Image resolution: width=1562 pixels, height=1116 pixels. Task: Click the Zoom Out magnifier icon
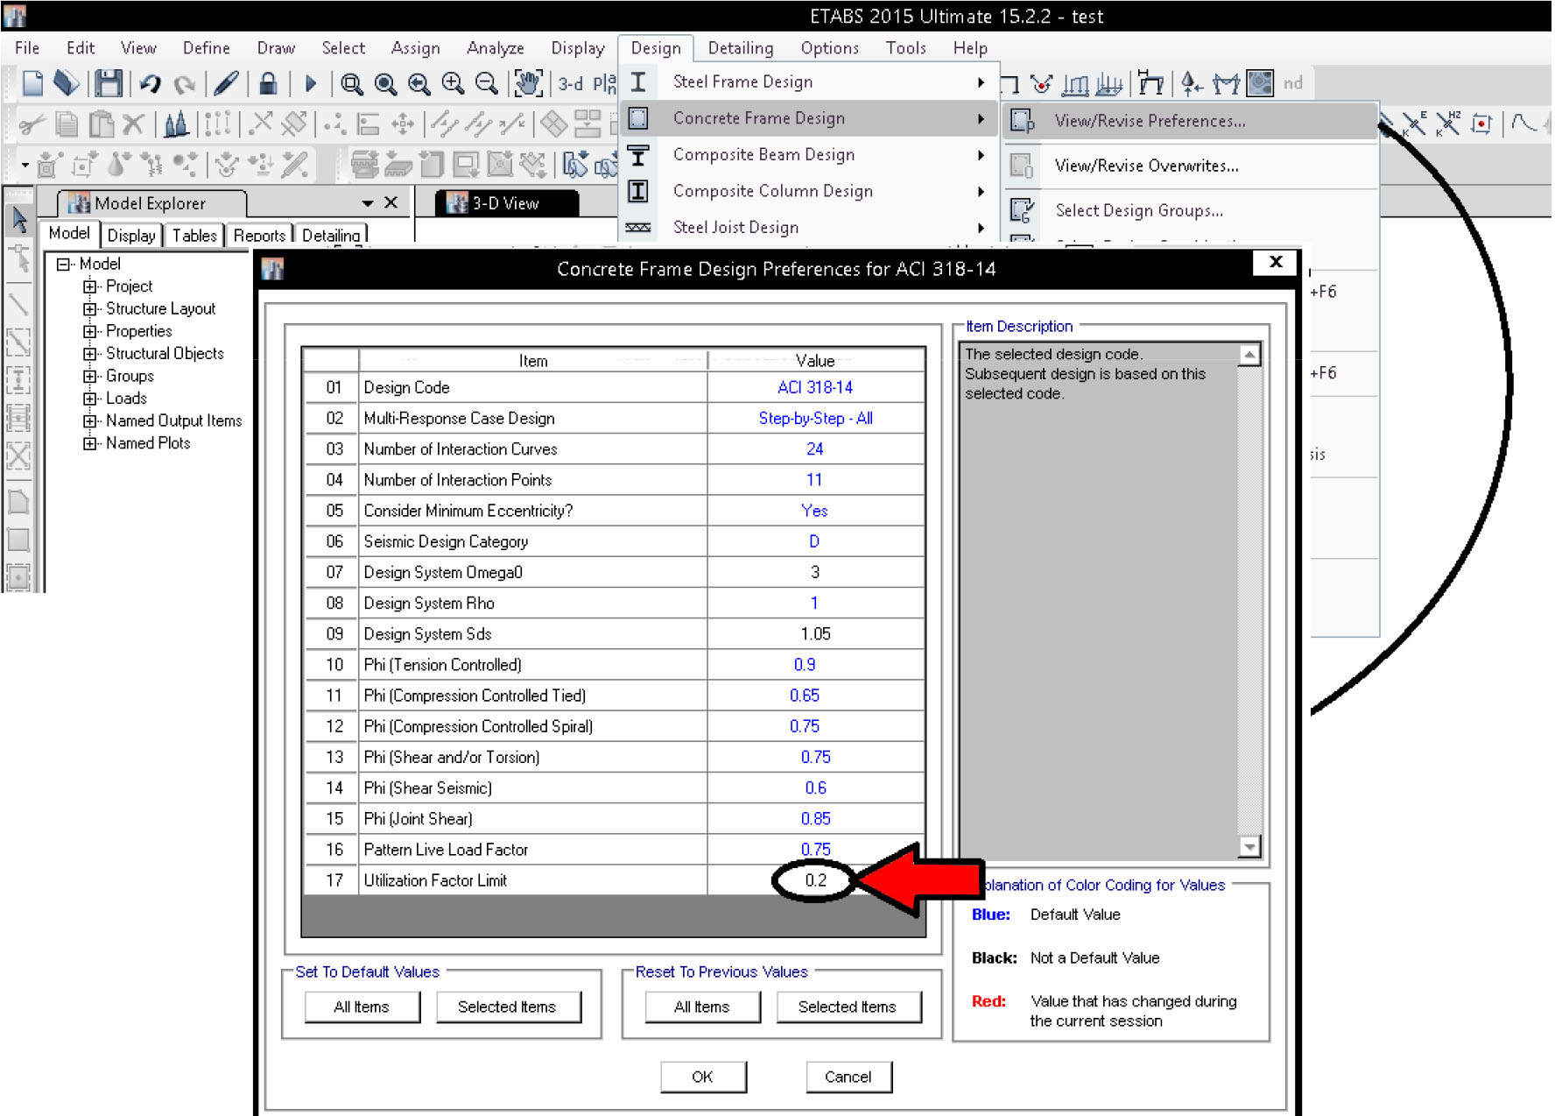point(486,83)
